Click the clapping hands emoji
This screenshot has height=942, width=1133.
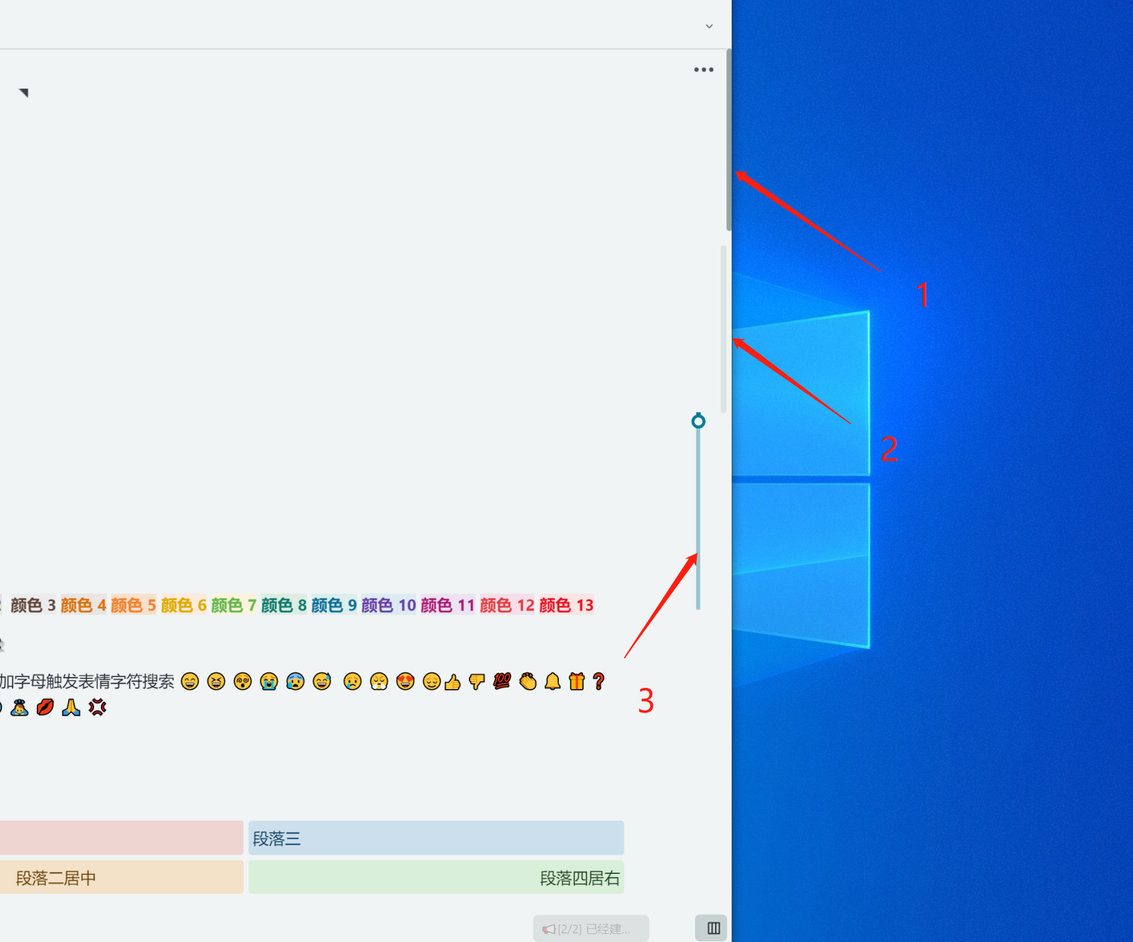528,681
